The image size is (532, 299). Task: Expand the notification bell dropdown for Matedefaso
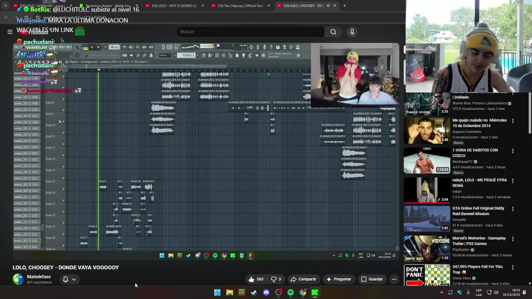pyautogui.click(x=69, y=279)
